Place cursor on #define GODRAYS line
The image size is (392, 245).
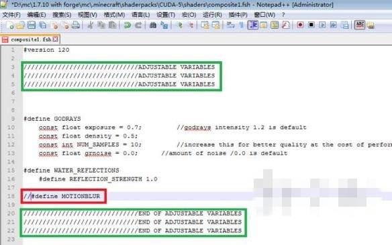click(52, 119)
